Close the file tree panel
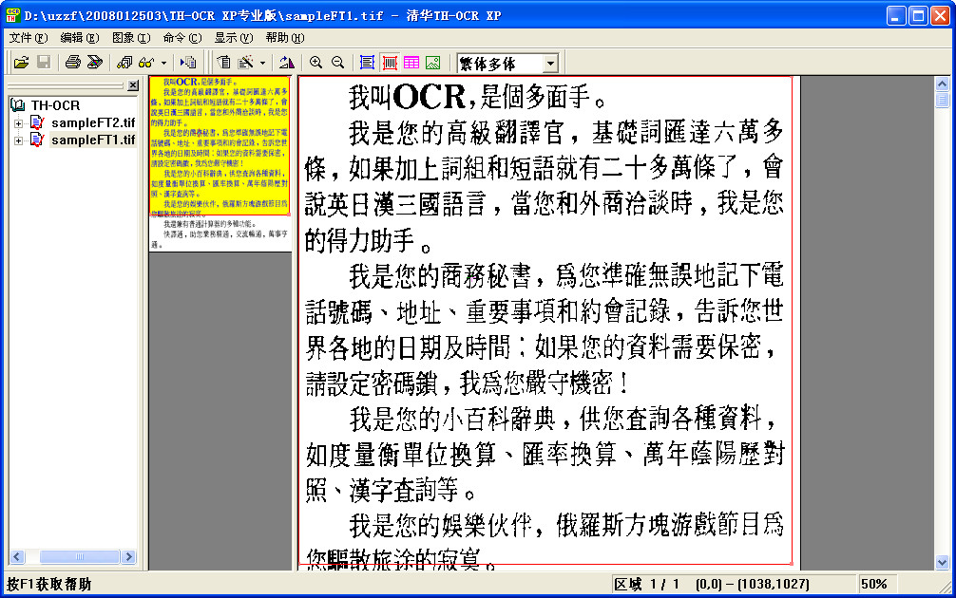This screenshot has width=956, height=598. pos(133,85)
